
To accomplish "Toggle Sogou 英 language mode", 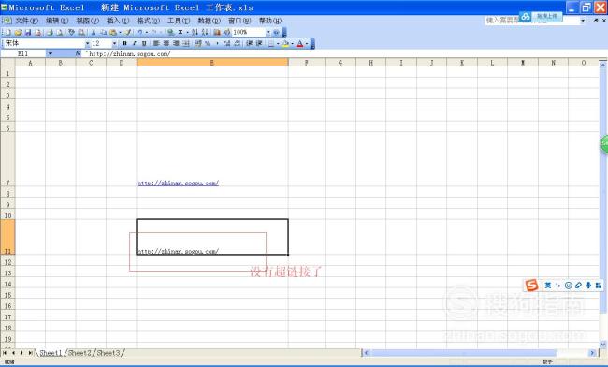I will pos(547,286).
